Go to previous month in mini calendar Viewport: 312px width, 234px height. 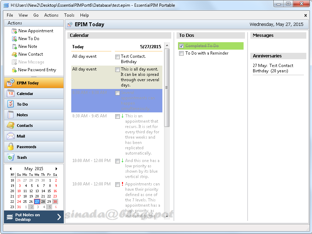tap(11, 169)
